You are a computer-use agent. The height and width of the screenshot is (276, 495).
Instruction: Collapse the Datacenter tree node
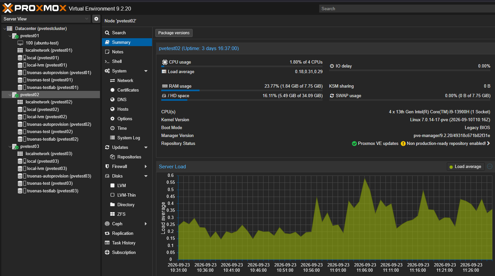coord(4,29)
